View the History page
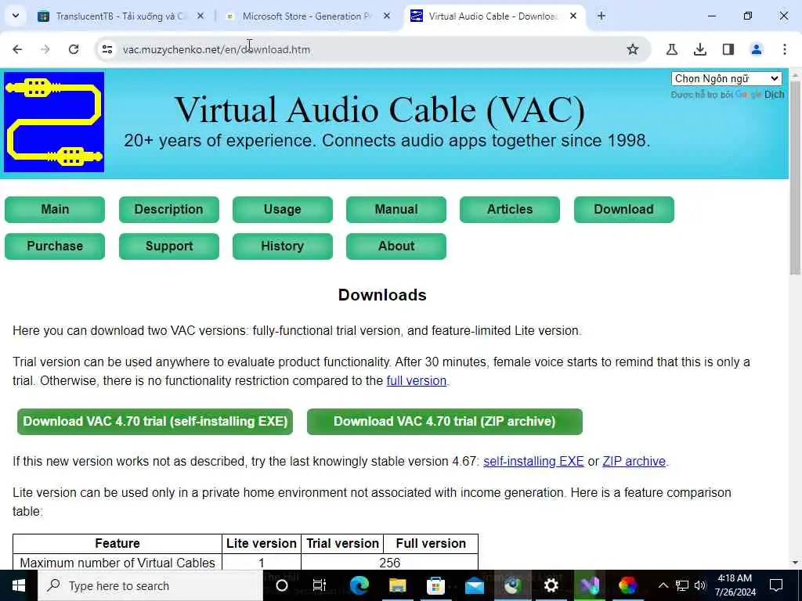802x601 pixels. click(x=282, y=247)
